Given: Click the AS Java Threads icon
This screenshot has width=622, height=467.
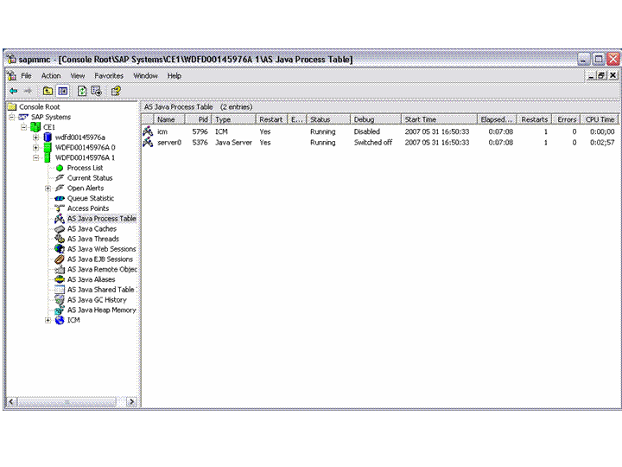Looking at the screenshot, I should pyautogui.click(x=60, y=239).
